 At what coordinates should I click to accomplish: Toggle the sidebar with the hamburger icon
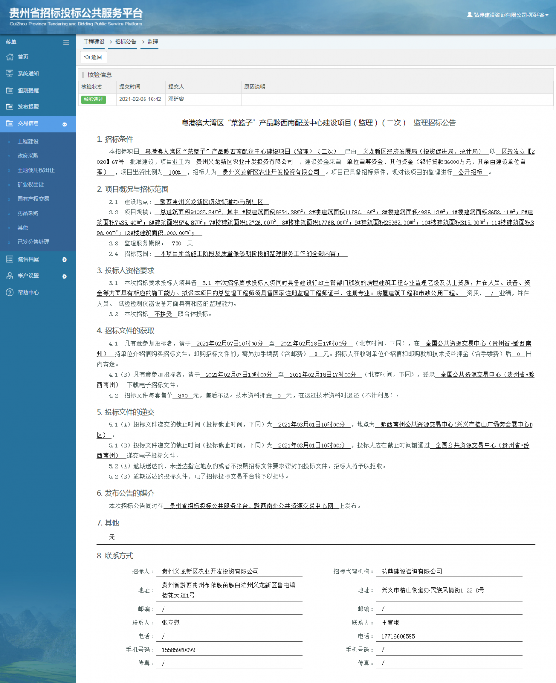[x=66, y=42]
